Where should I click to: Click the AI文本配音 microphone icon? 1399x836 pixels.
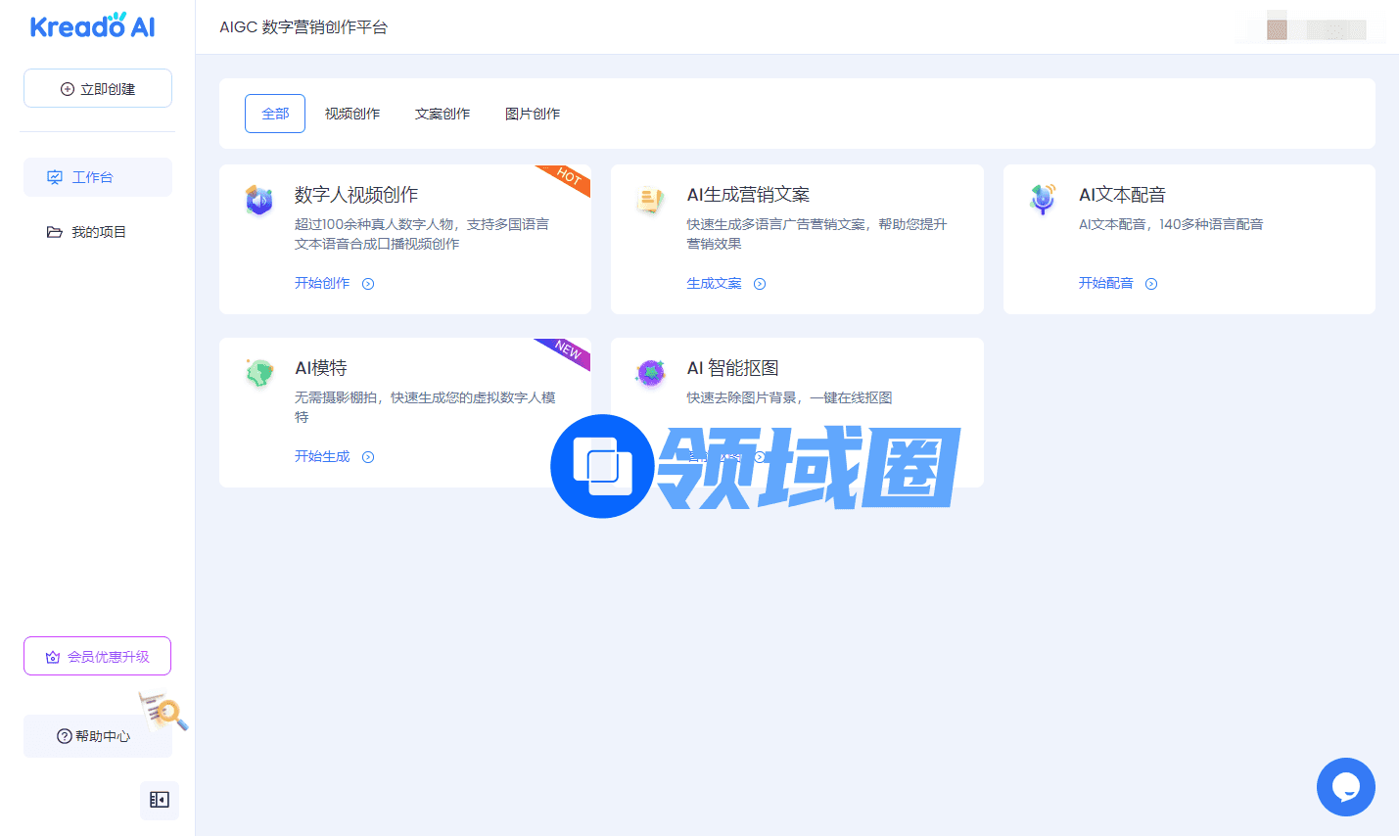(x=1043, y=199)
